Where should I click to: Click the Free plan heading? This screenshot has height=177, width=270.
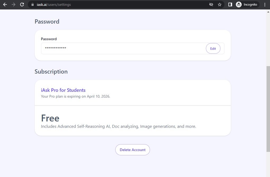pyautogui.click(x=50, y=118)
